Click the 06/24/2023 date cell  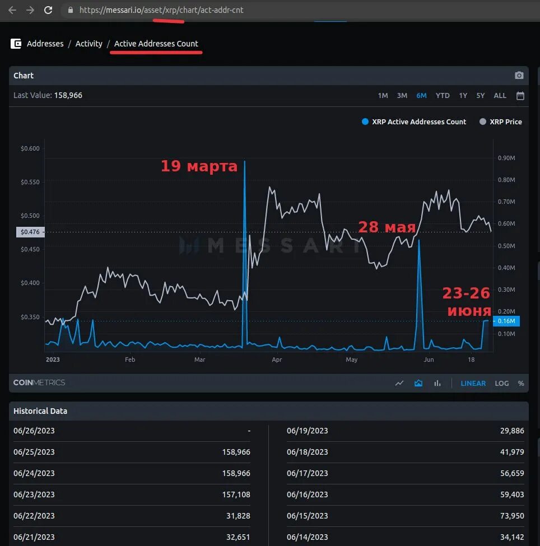[x=34, y=473]
